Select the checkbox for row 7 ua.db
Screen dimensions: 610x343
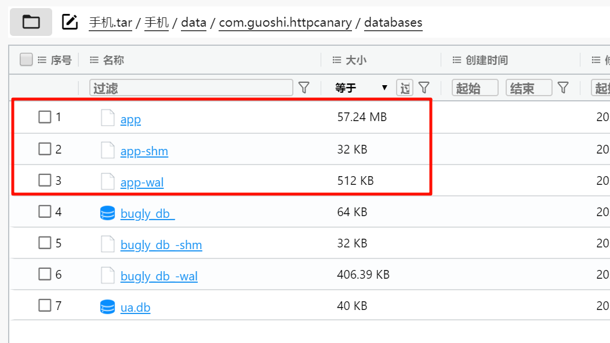(45, 305)
